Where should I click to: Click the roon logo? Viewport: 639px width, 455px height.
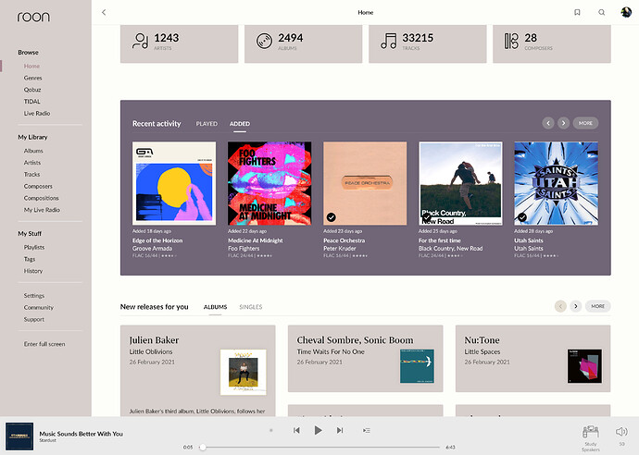[33, 17]
